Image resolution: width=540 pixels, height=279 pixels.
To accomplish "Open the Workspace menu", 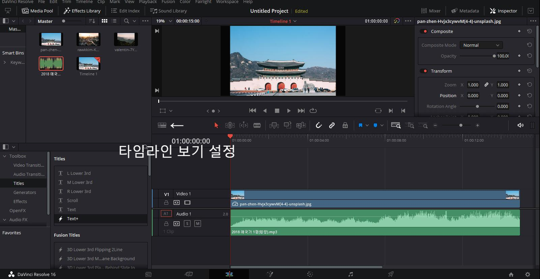I will (x=227, y=2).
